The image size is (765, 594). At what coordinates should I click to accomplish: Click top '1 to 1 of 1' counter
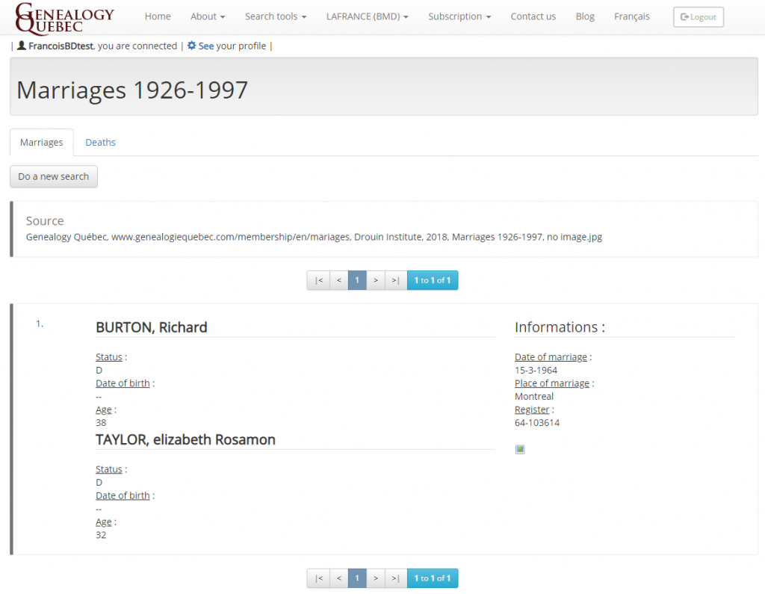(x=433, y=280)
